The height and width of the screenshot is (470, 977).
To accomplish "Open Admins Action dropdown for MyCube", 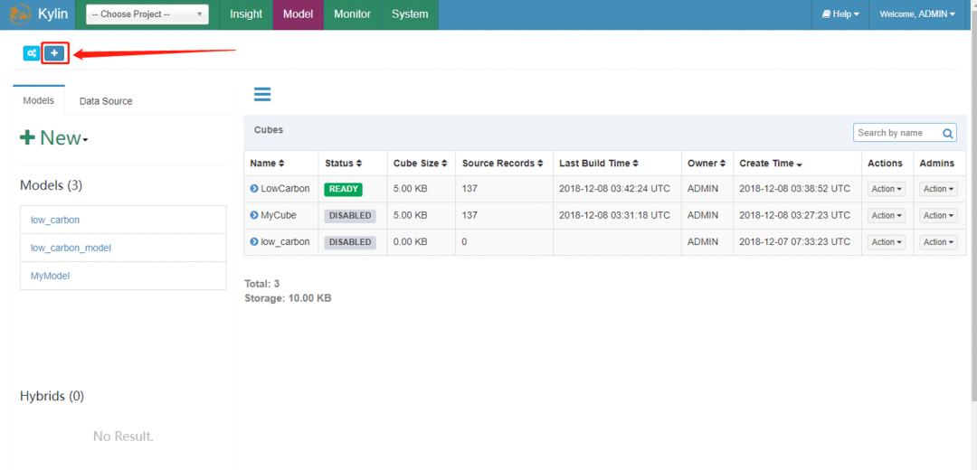I will pyautogui.click(x=938, y=215).
